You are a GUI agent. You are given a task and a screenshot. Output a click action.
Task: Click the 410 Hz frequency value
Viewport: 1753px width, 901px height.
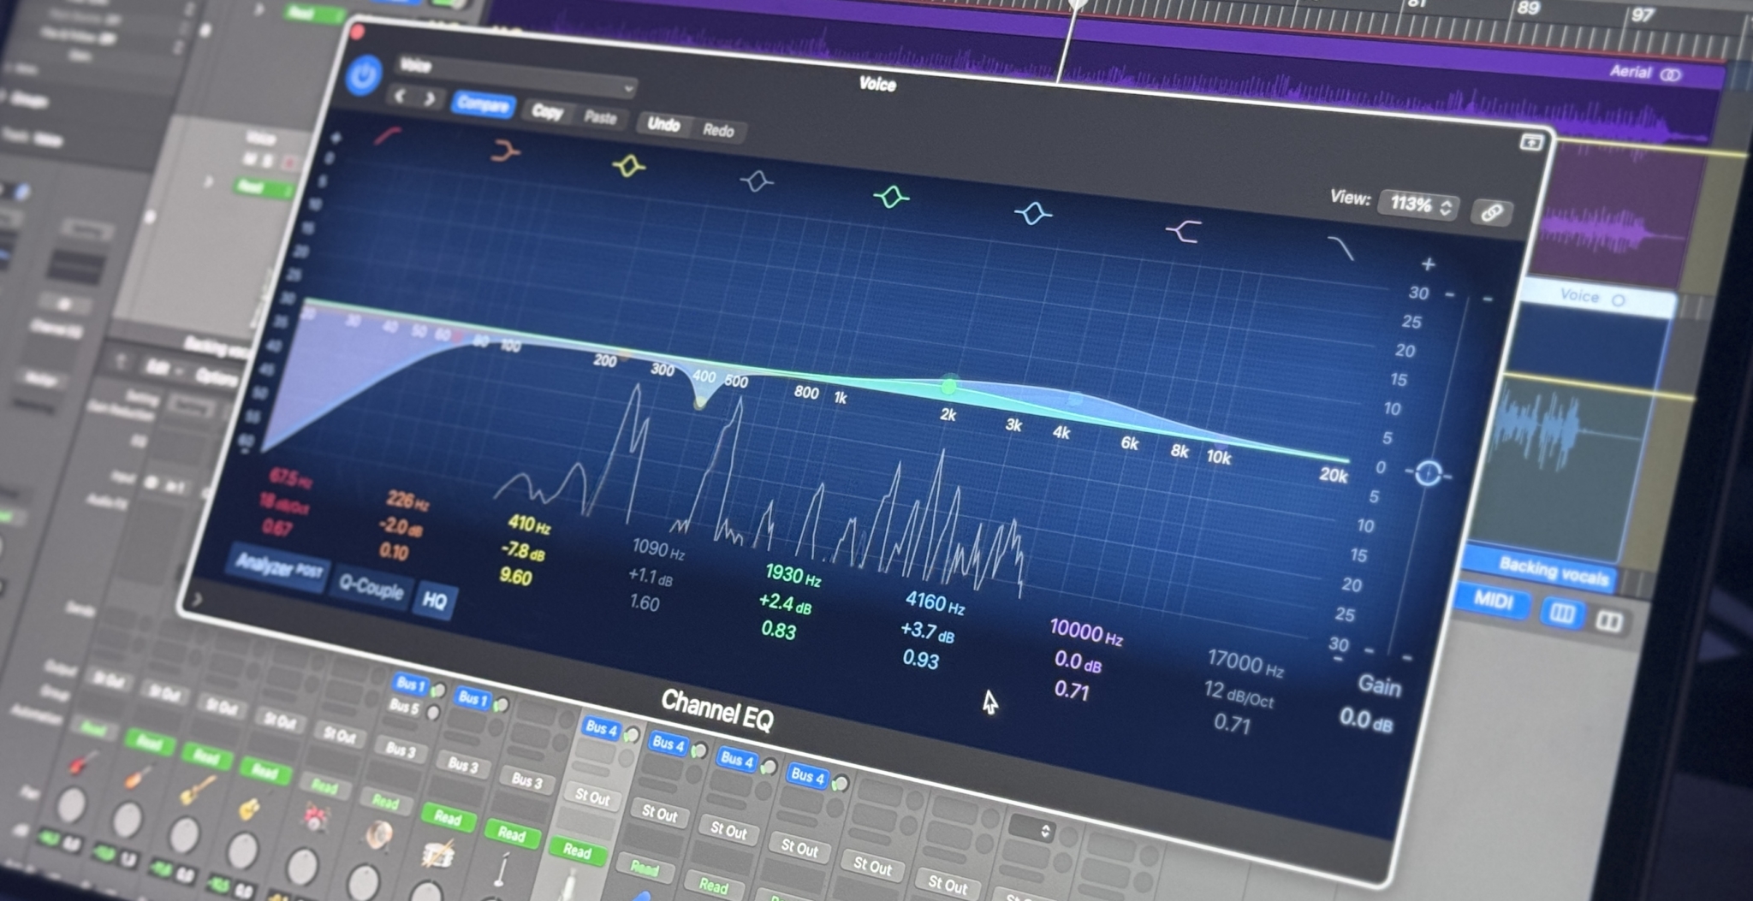(x=529, y=524)
